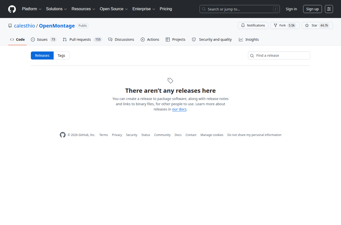Expand the Solutions menu
Viewport: 341px width, 225px height.
tap(56, 9)
